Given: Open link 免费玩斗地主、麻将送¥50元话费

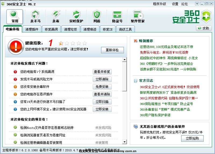Looking at the screenshot, I should (x=164, y=52).
